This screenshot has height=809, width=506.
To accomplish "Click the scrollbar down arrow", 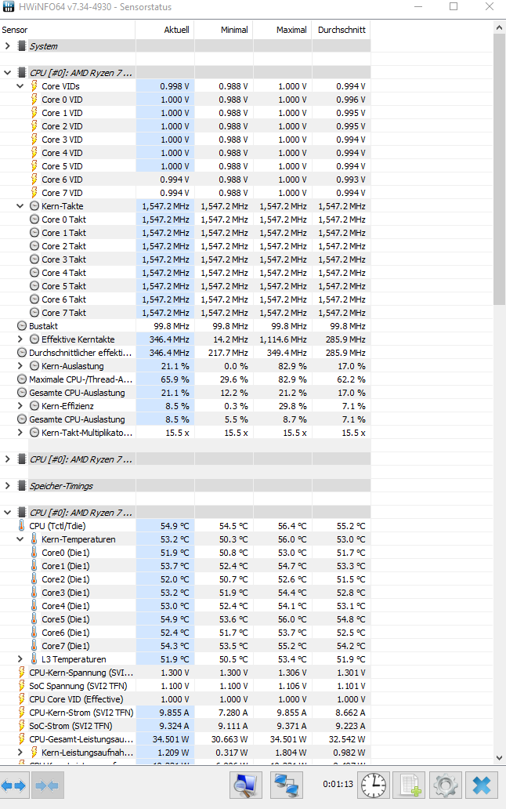I will coord(499,757).
